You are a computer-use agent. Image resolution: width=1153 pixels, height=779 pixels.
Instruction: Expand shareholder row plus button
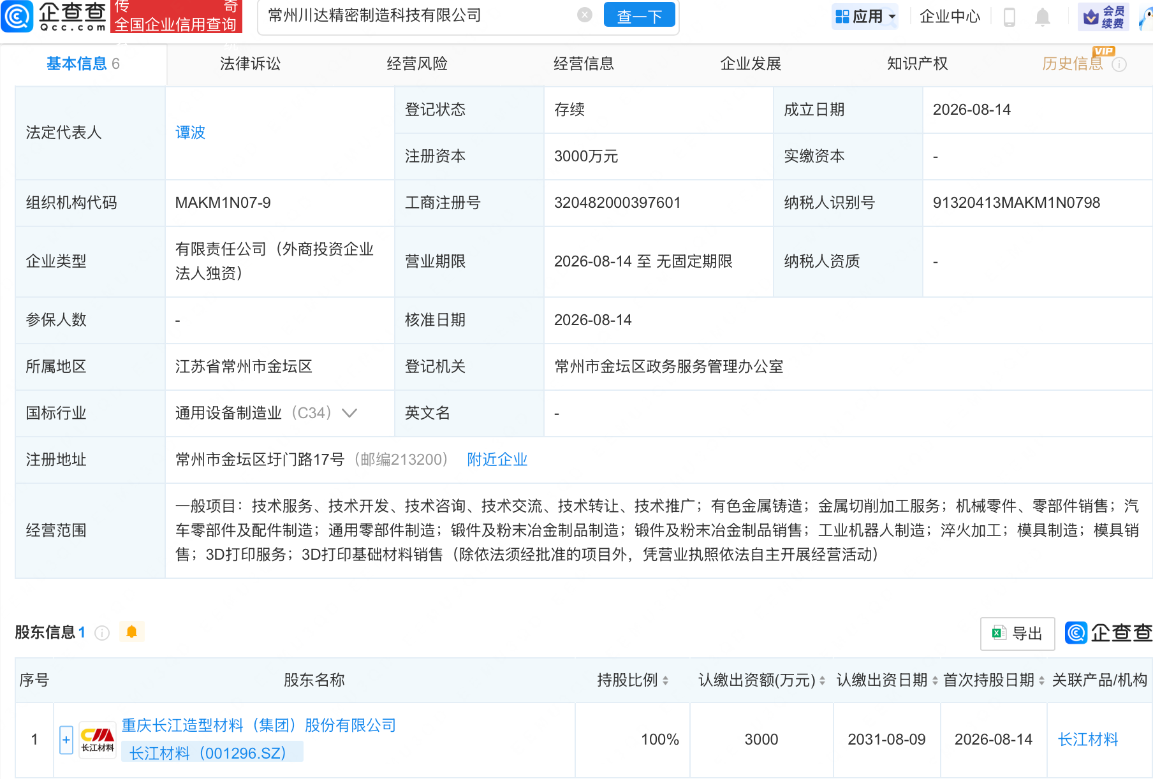pos(66,740)
